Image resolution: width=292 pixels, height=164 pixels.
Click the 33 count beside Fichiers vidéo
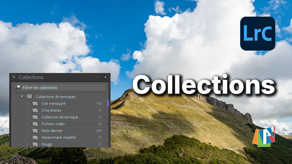point(100,124)
